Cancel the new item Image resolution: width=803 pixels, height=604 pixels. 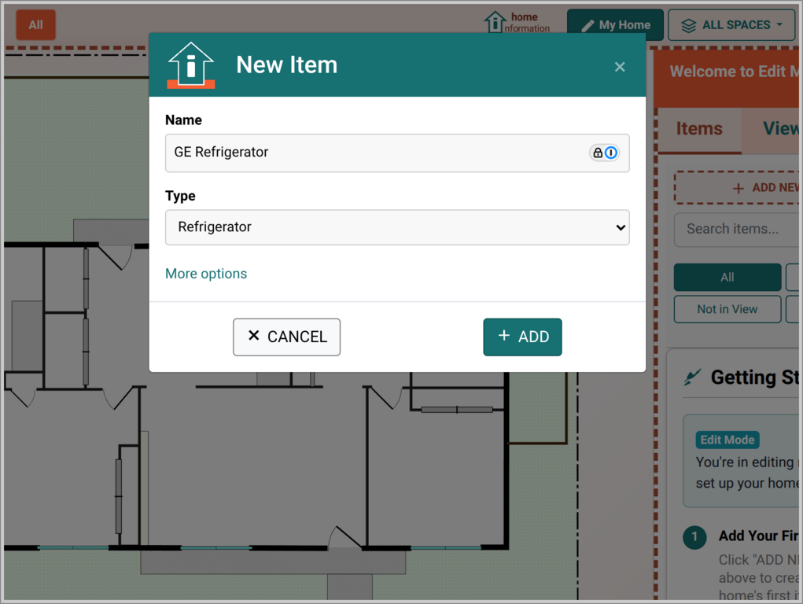[286, 337]
